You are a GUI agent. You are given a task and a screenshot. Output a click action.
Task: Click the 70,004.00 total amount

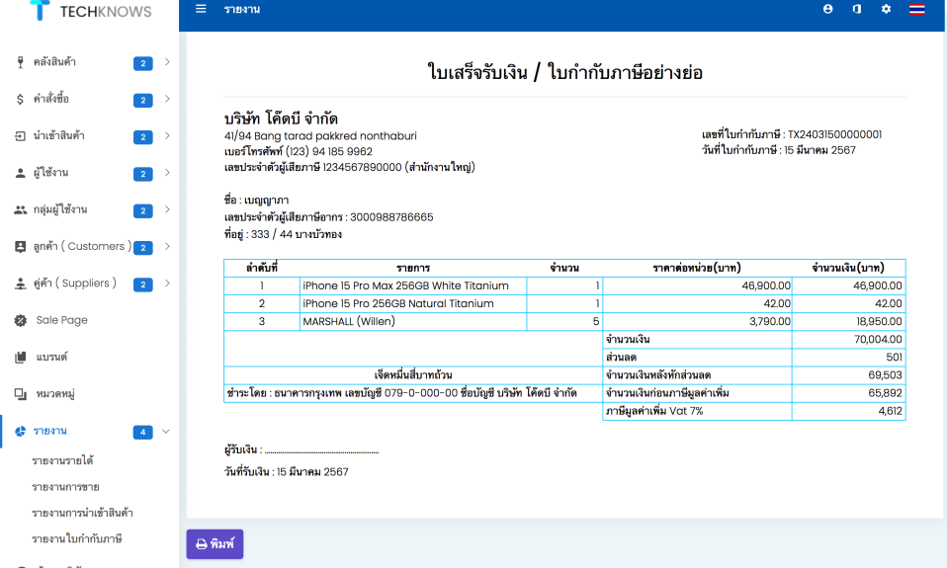[848, 339]
